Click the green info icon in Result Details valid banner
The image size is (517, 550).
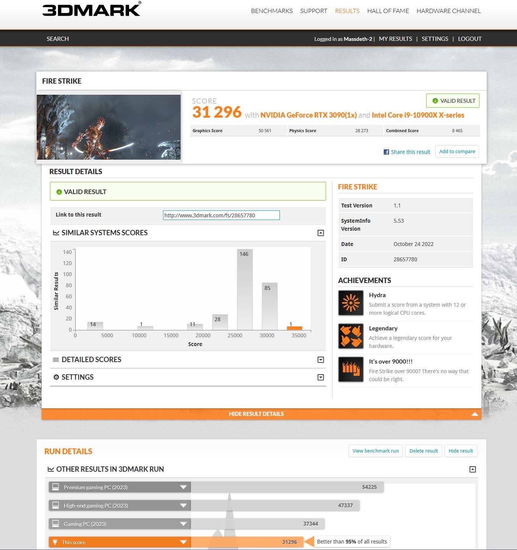pos(59,192)
